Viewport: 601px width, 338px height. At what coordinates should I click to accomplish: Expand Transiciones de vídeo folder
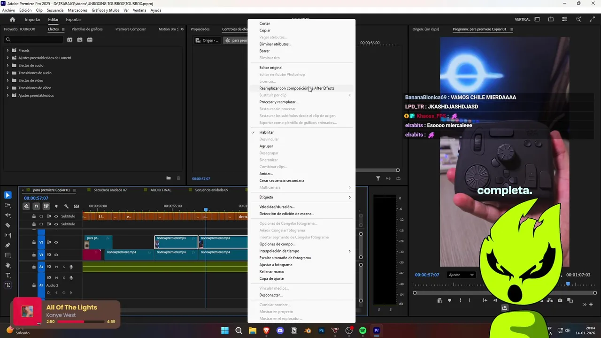click(x=8, y=88)
